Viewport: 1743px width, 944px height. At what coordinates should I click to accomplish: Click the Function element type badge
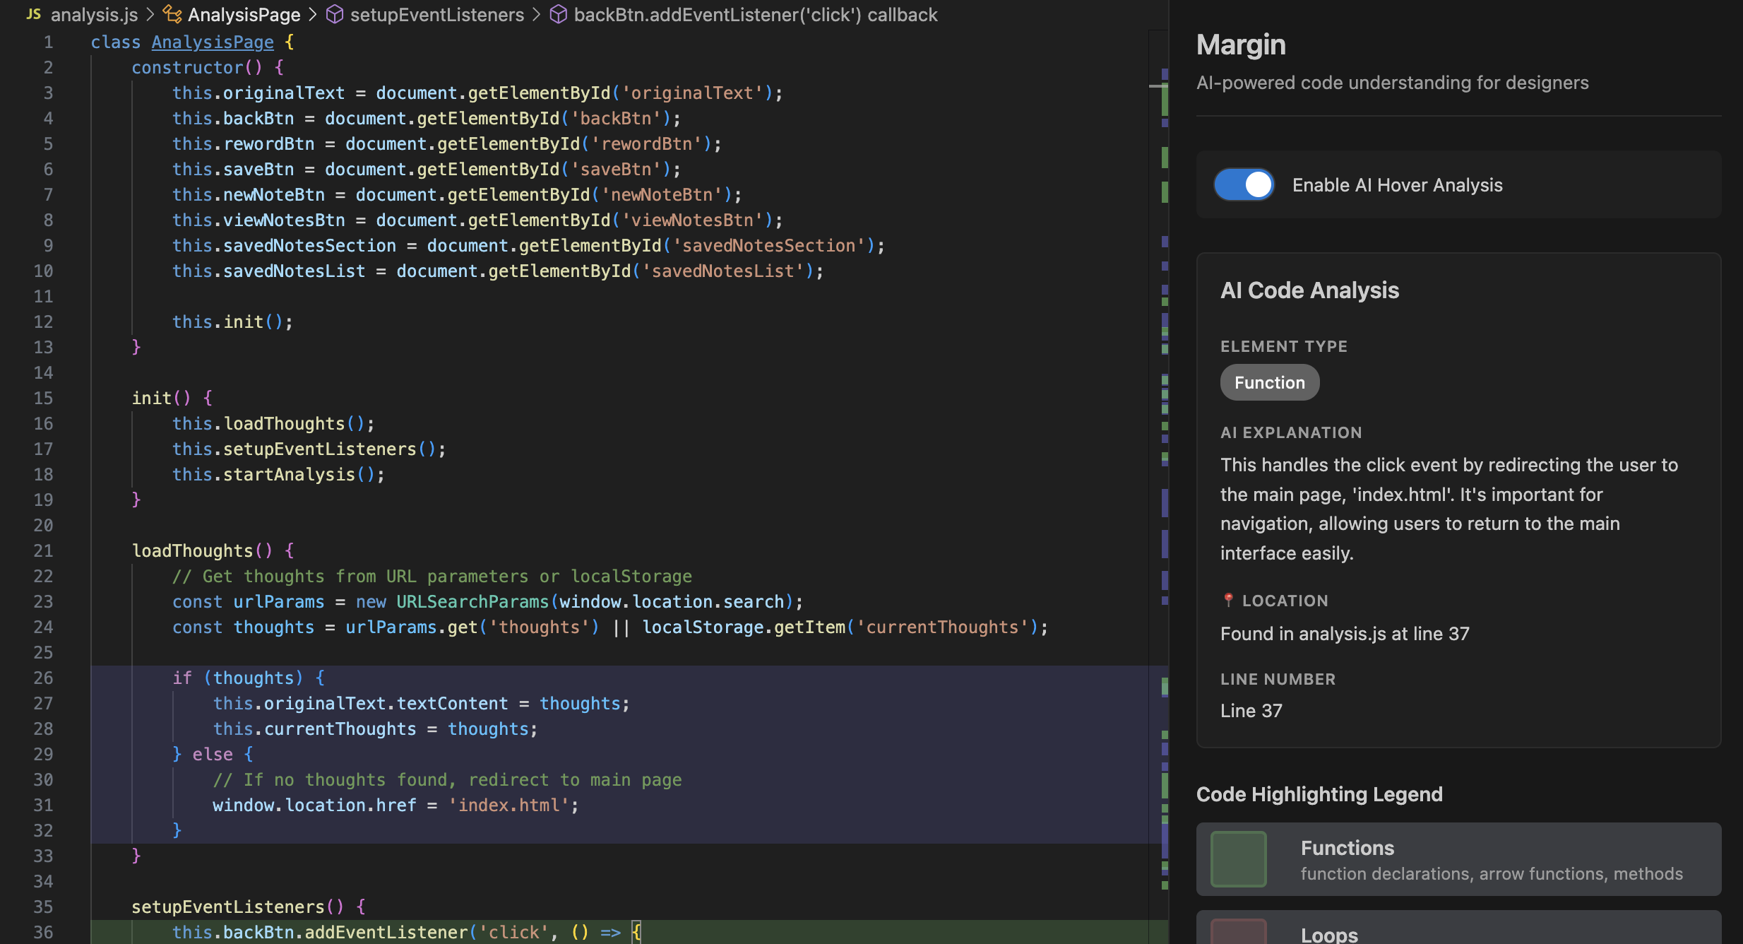click(x=1269, y=382)
